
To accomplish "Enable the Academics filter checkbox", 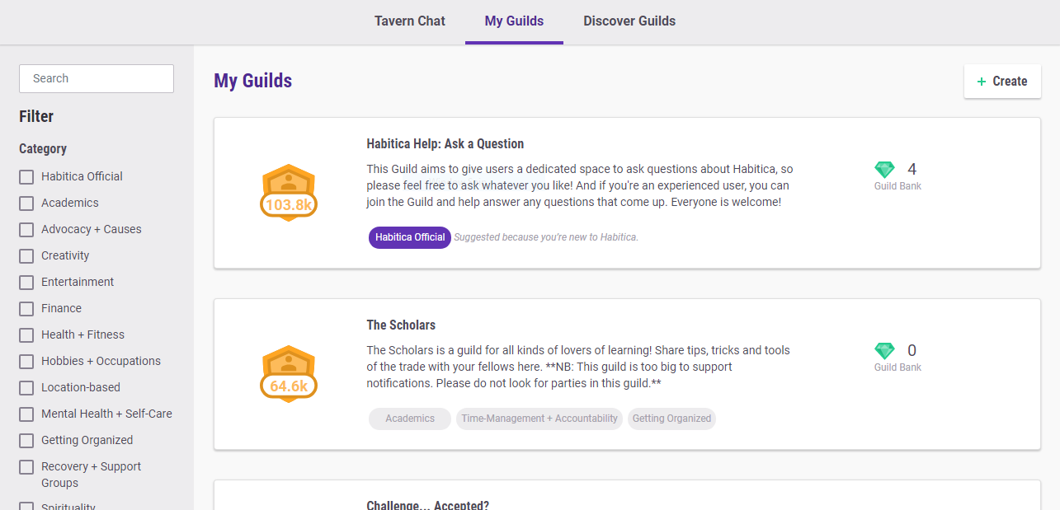I will coord(26,204).
